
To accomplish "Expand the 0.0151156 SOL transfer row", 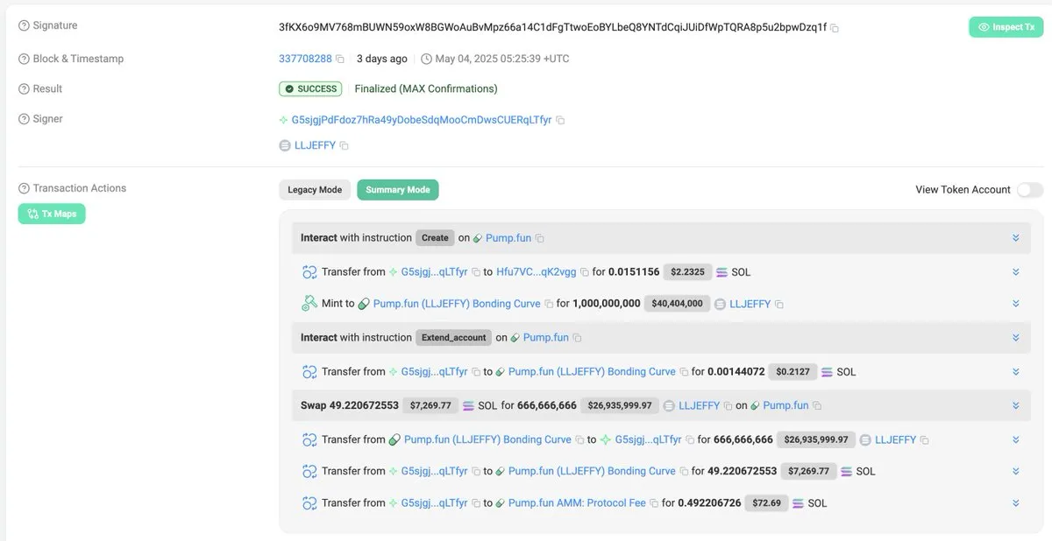I will 1015,272.
